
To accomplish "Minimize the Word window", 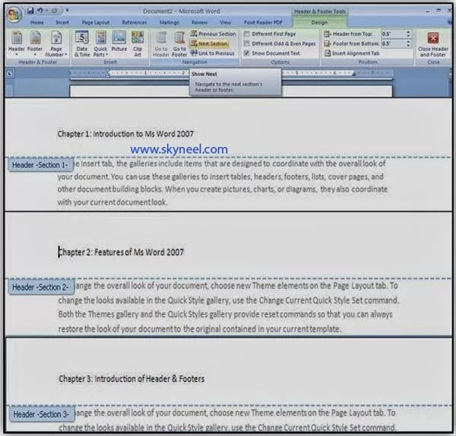I will tap(428, 11).
